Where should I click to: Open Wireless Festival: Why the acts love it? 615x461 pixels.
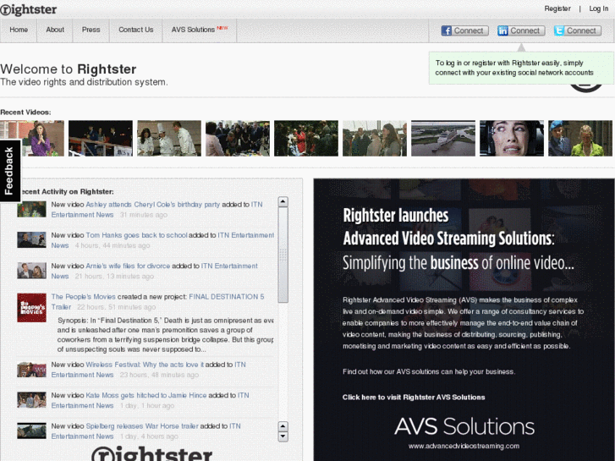click(145, 365)
